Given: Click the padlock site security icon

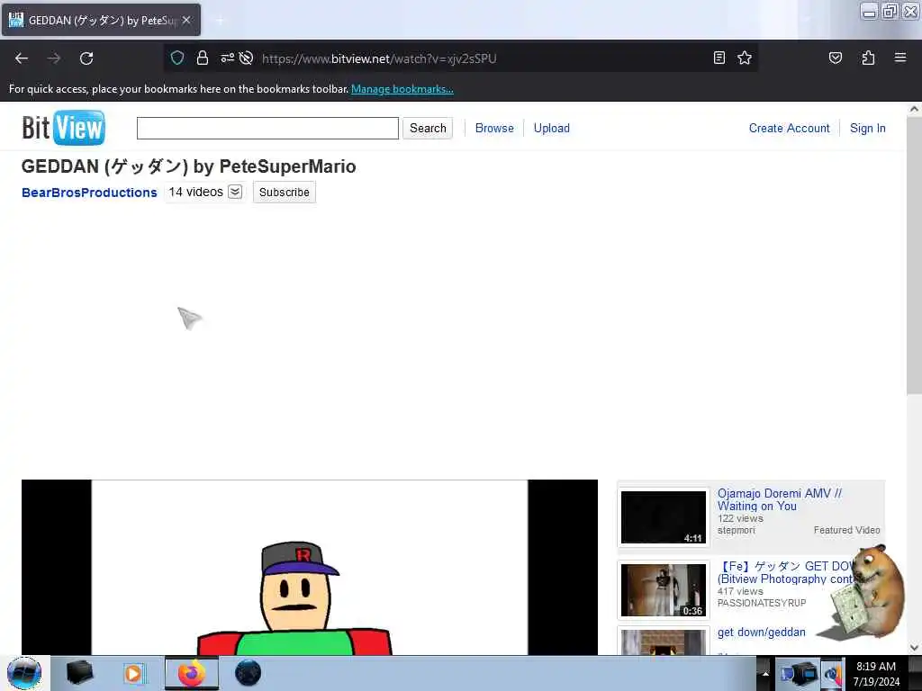Looking at the screenshot, I should (203, 58).
